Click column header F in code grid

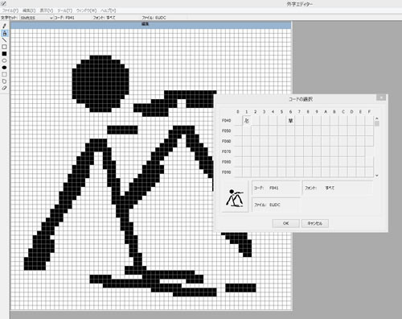369,112
